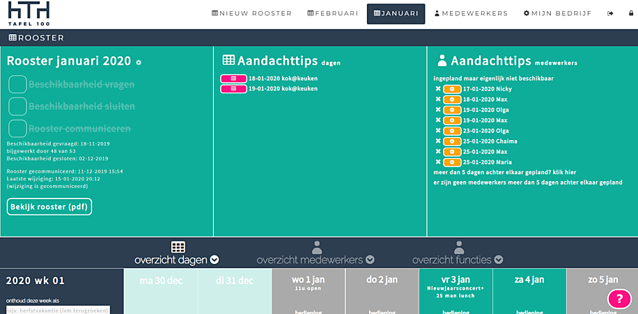The height and width of the screenshot is (314, 638).
Task: Click the overzicht functies person icon
Action: coord(459,247)
